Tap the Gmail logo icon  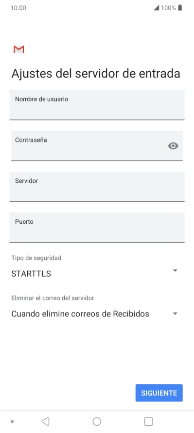pos(18,49)
